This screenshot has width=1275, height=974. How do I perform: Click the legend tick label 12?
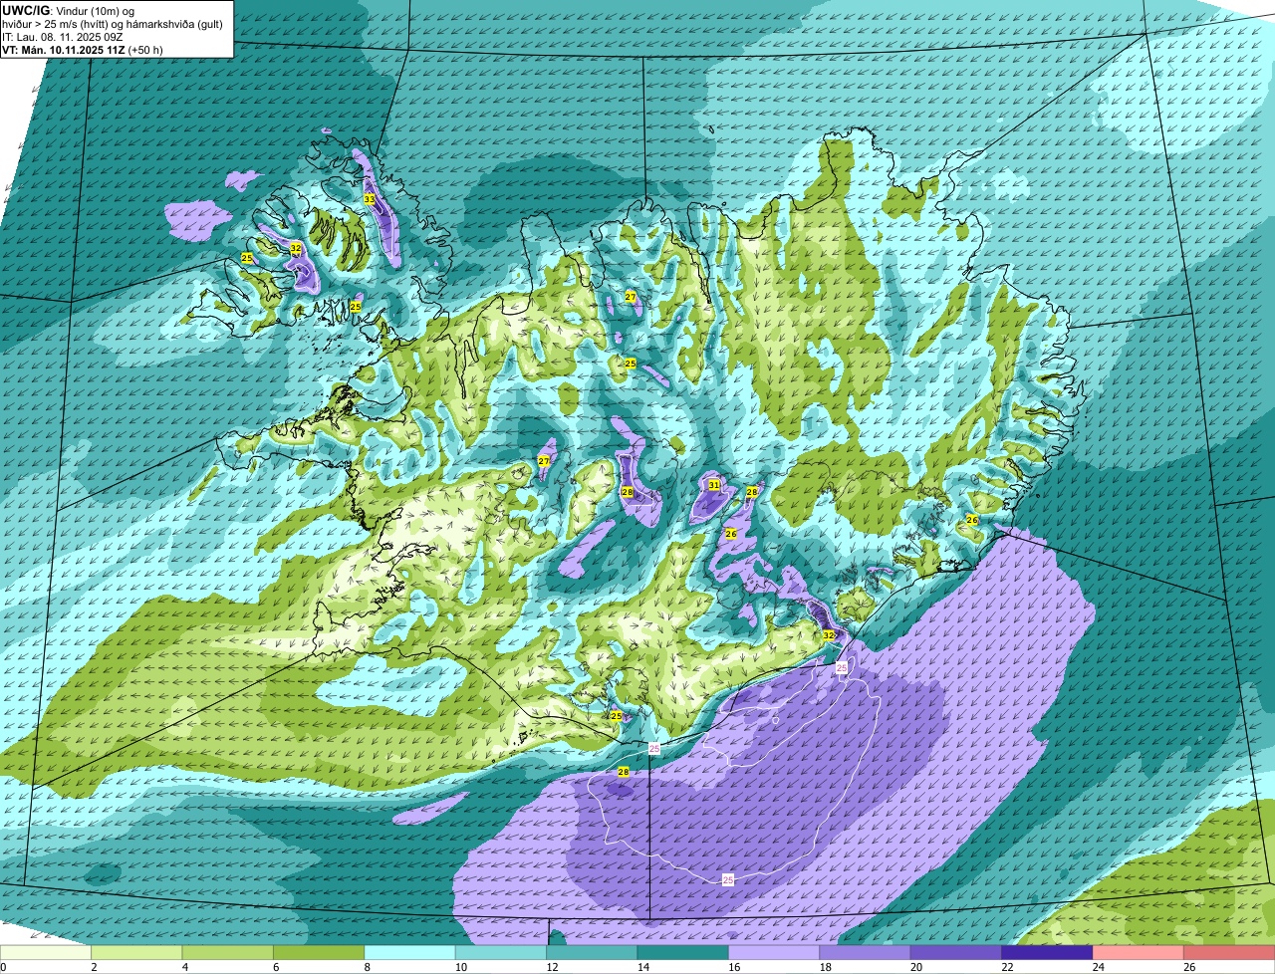[551, 967]
